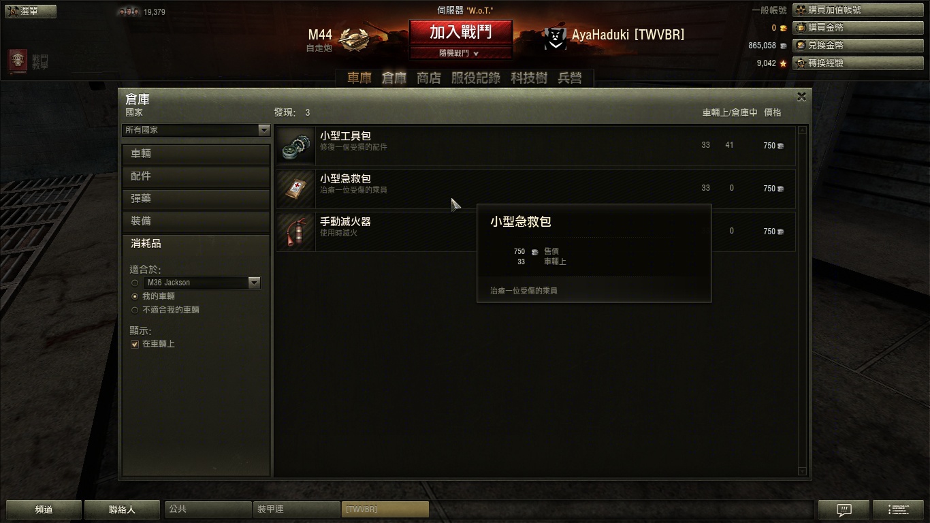Click the manual fire extinguisher icon
The width and height of the screenshot is (930, 523).
point(296,232)
